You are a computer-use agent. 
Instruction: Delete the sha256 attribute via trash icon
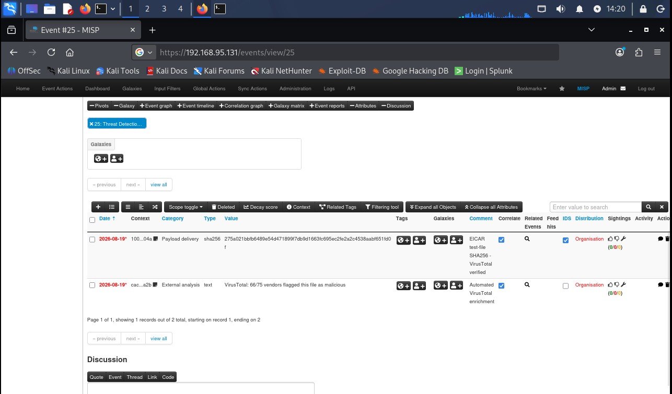667,239
